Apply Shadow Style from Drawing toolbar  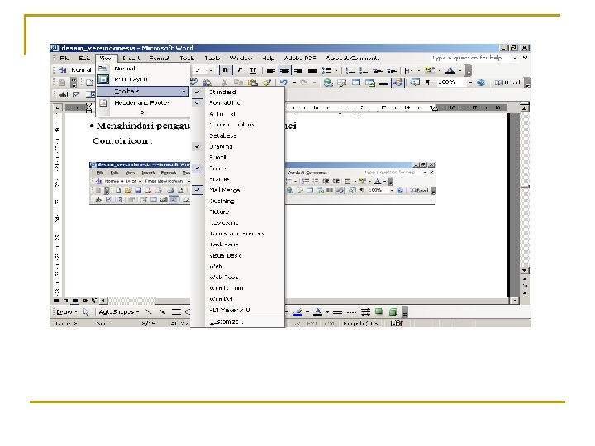[x=378, y=311]
